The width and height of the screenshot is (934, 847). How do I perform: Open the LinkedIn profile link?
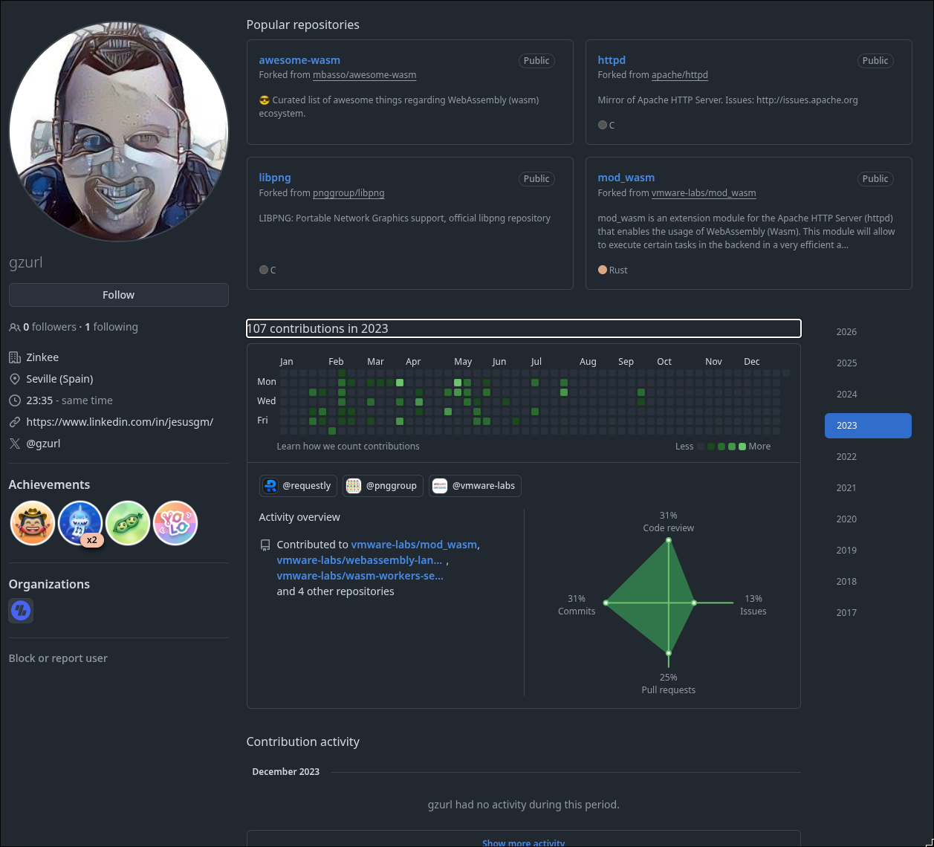[x=120, y=422]
